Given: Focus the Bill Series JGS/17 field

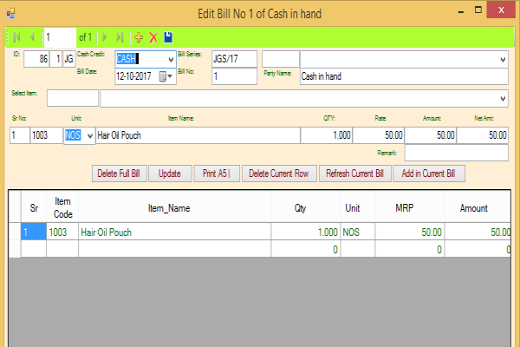Looking at the screenshot, I should [235, 59].
